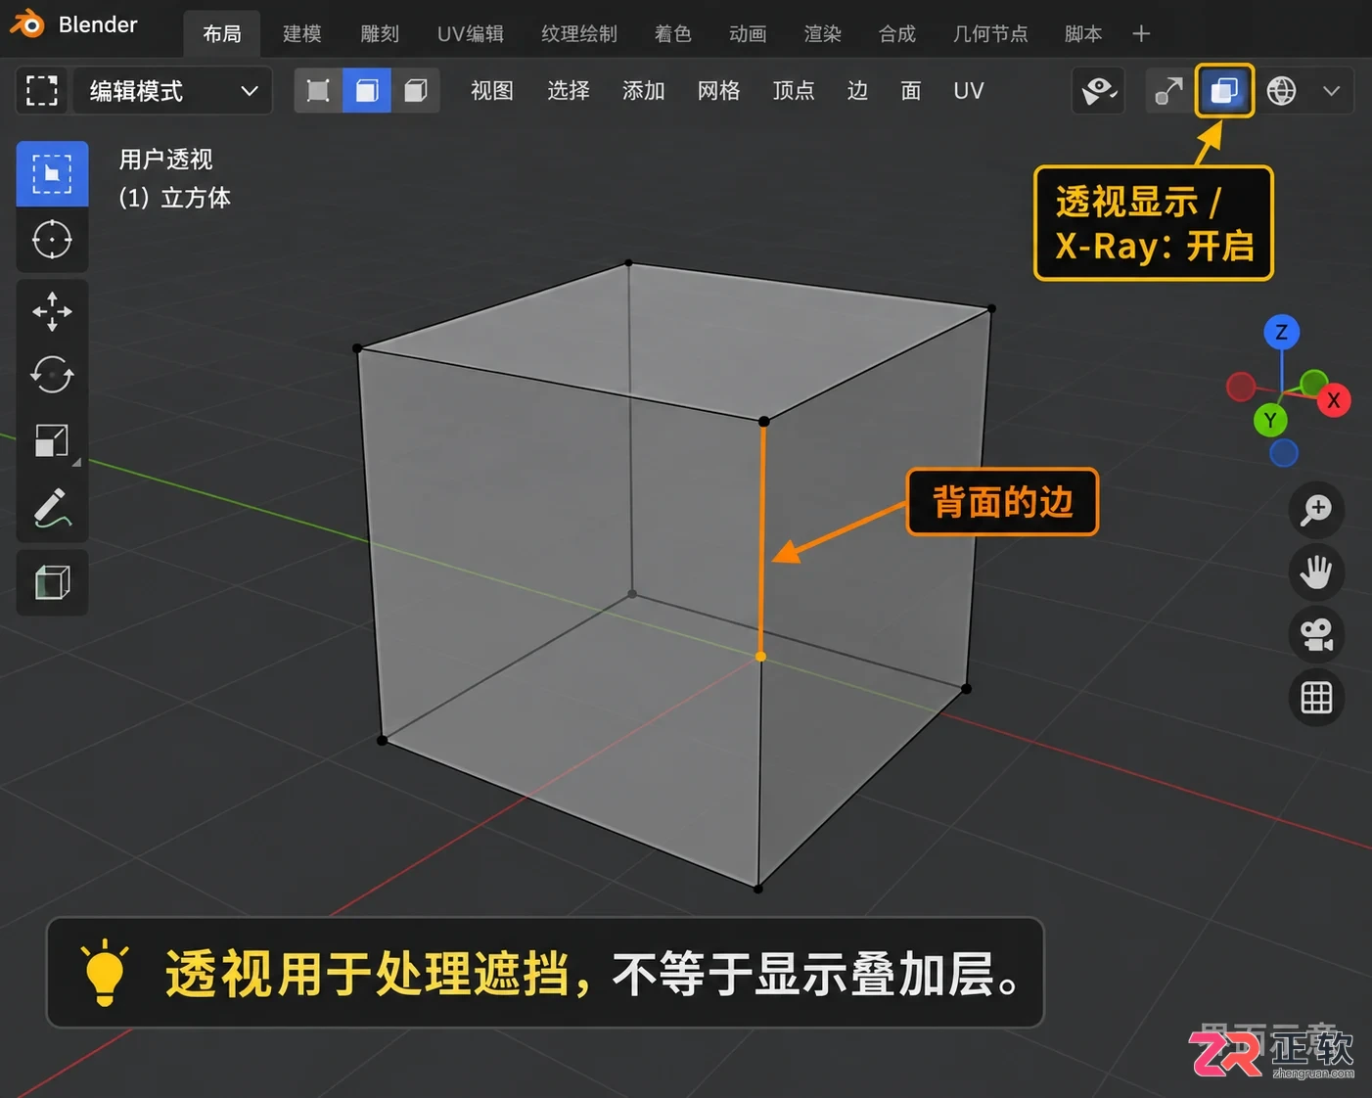
Task: Switch to the 建模 workspace tab
Action: pyautogui.click(x=302, y=34)
